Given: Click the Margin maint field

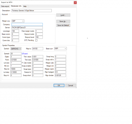Looking at the screenshot, I should click(x=60, y=69).
